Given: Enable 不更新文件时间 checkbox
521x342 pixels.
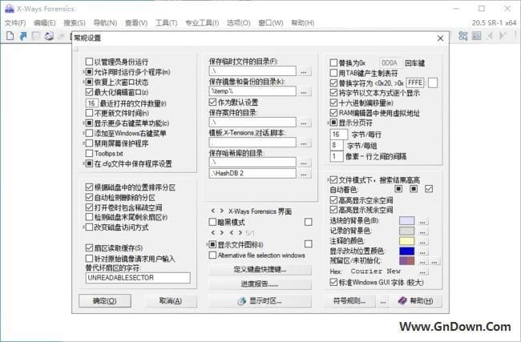Looking at the screenshot, I should coord(89,113).
